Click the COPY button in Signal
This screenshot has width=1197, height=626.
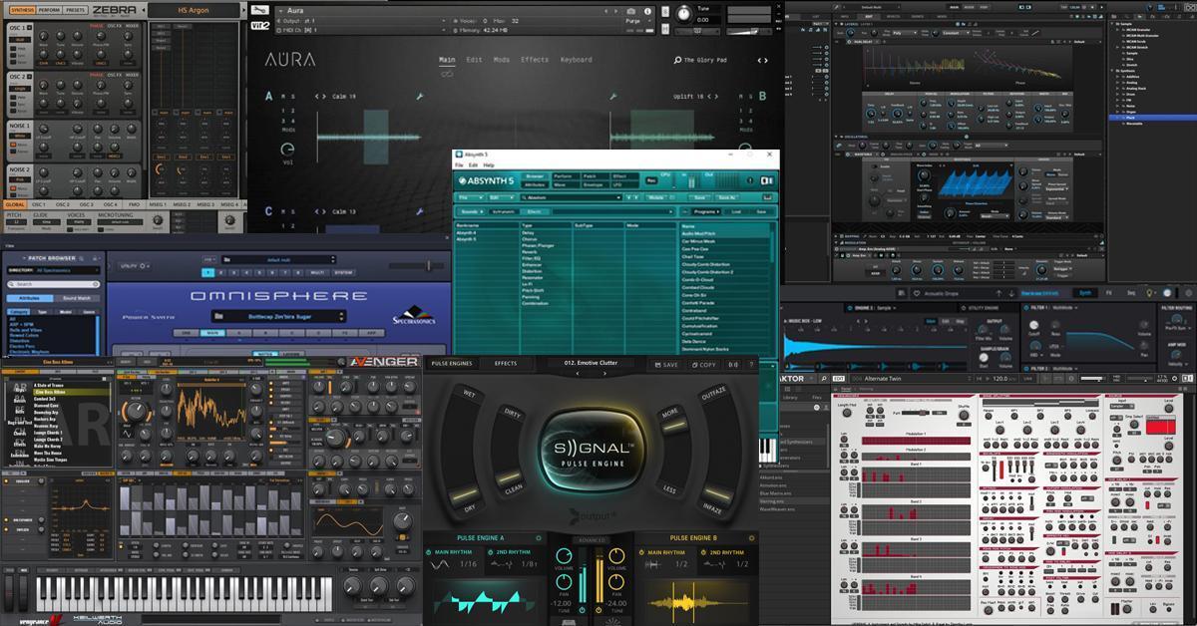click(x=704, y=365)
